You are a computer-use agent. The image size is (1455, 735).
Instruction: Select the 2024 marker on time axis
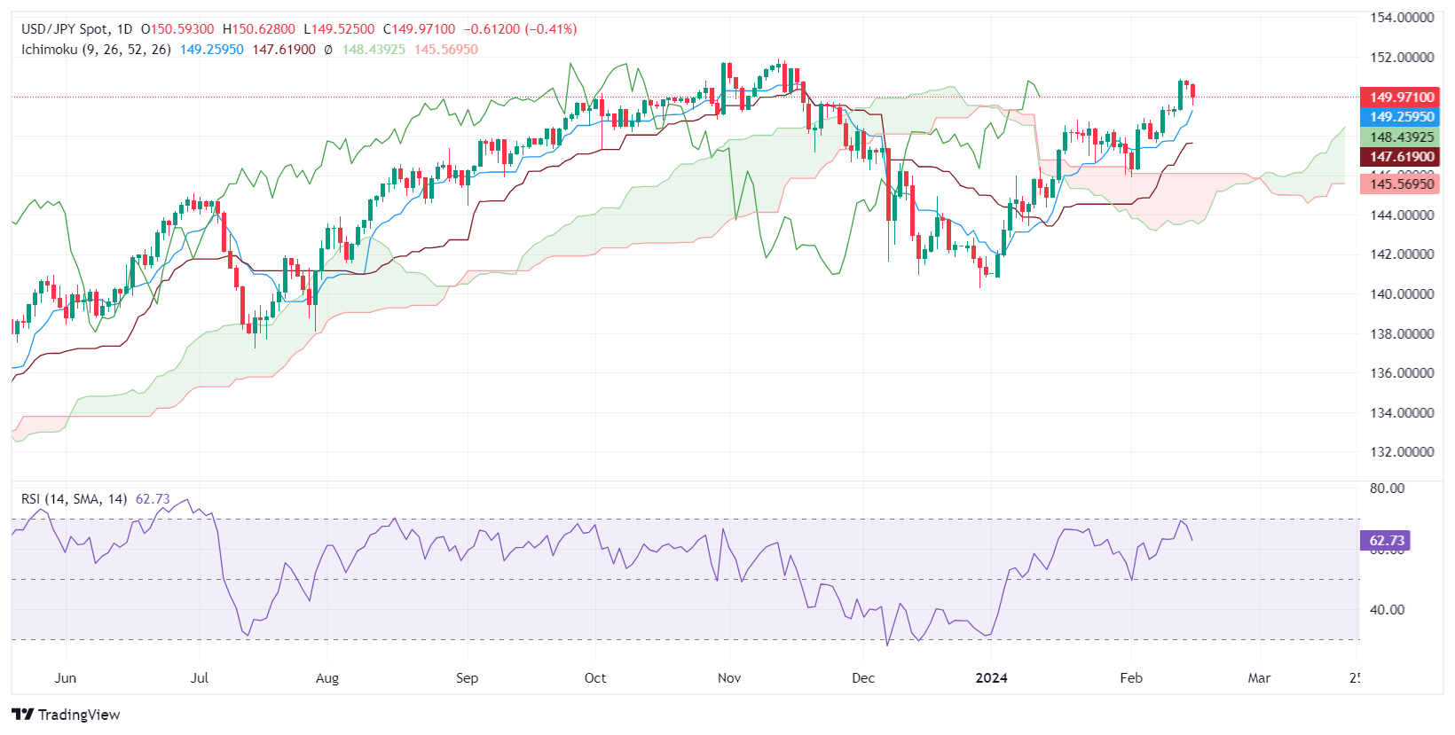point(991,678)
